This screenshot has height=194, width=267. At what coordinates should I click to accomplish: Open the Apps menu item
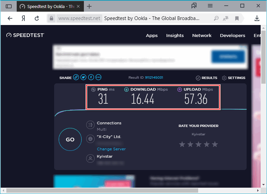point(152,36)
